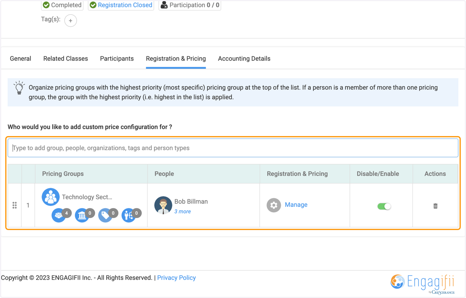Click the Actions column header

coord(435,174)
